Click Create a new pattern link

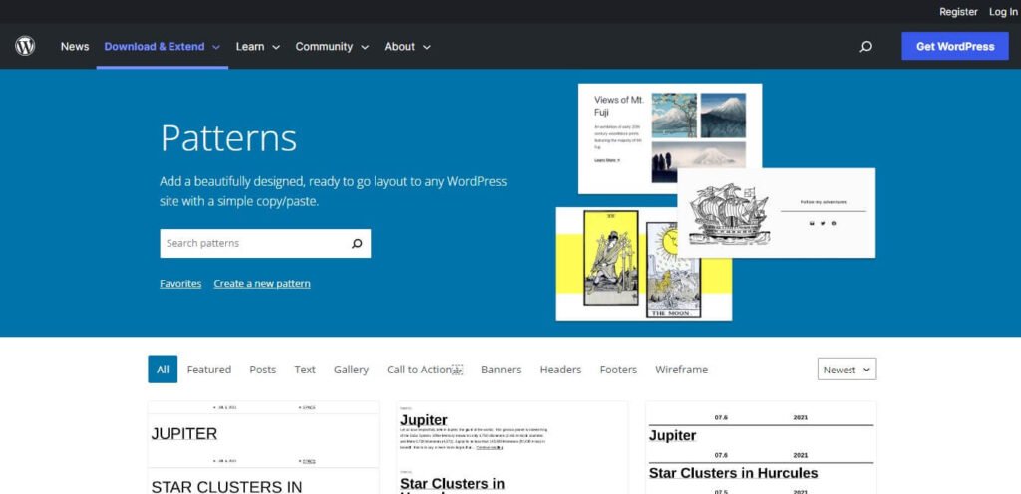coord(262,284)
